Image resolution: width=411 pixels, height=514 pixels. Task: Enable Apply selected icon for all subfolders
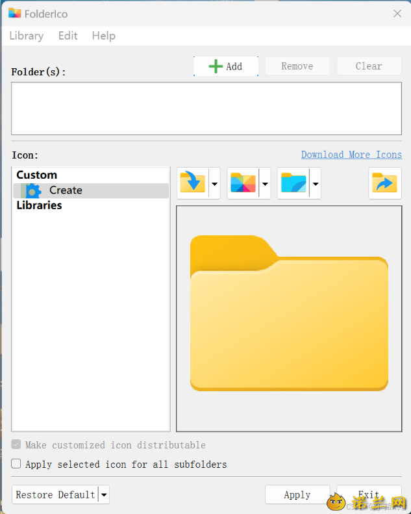pos(16,464)
